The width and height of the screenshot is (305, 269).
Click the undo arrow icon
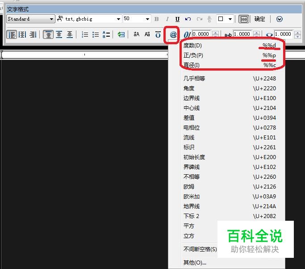[x=188, y=19]
